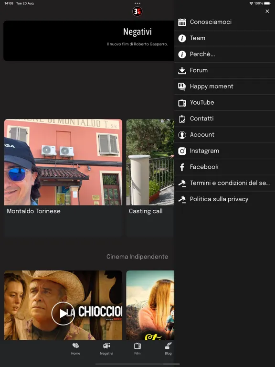Tap 'Il nuovo film di Roberto Gasparro.' subtitle
This screenshot has height=367, width=275.
tap(137, 44)
